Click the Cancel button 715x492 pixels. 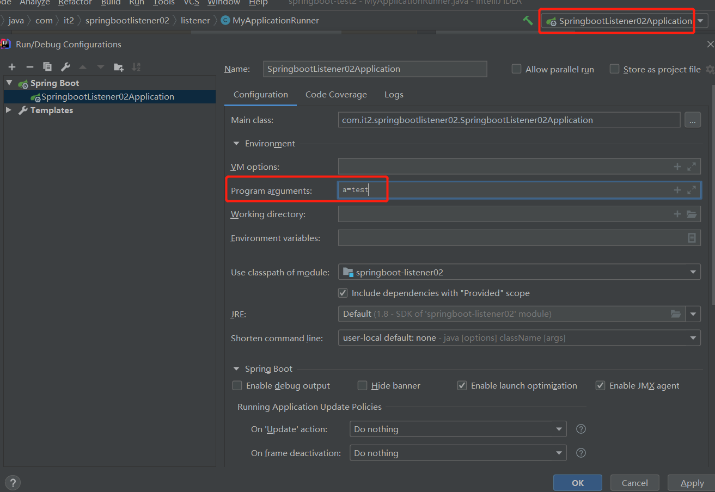pyautogui.click(x=635, y=483)
